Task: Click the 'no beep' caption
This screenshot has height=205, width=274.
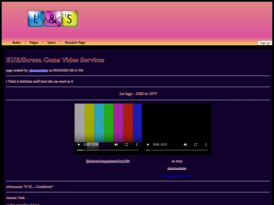Action: pos(177,161)
